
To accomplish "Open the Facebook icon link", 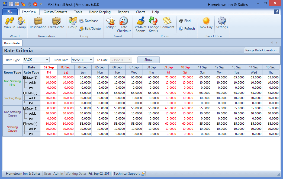I will 276,12.
